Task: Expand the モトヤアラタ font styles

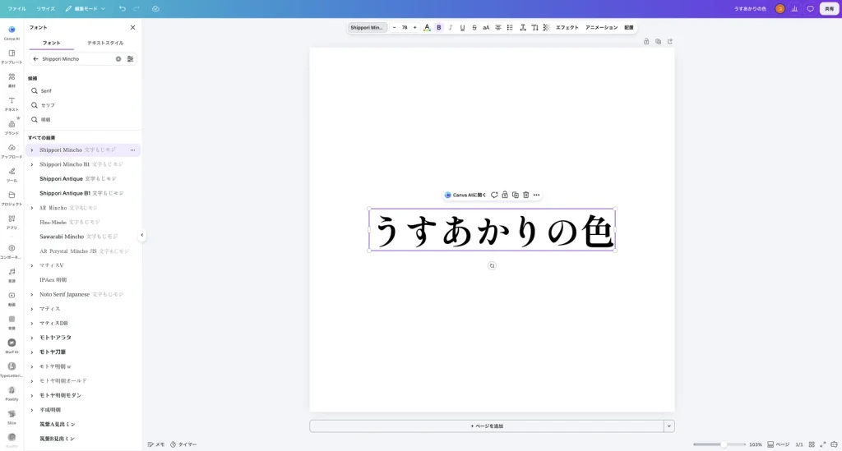Action: tap(32, 338)
